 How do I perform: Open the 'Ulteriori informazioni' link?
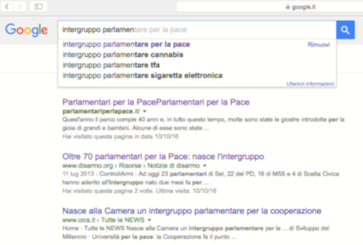pyautogui.click(x=310, y=84)
